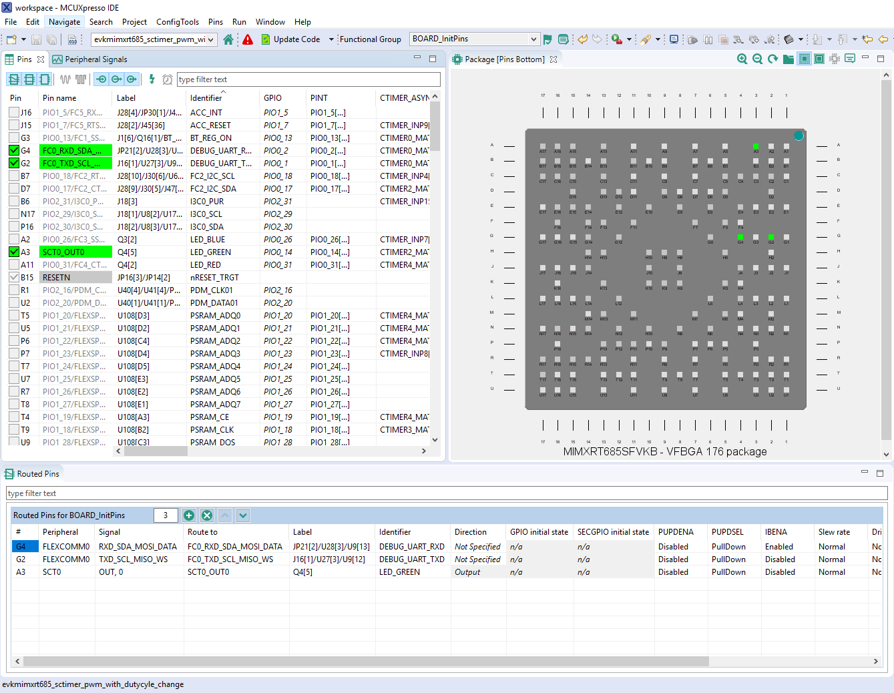
Task: Open the project selector dropdown
Action: pos(211,39)
